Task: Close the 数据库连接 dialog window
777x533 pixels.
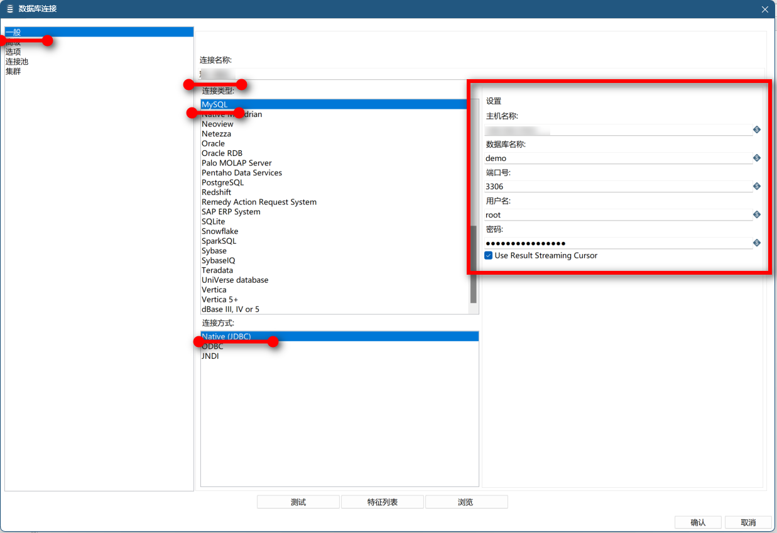Action: pos(764,9)
